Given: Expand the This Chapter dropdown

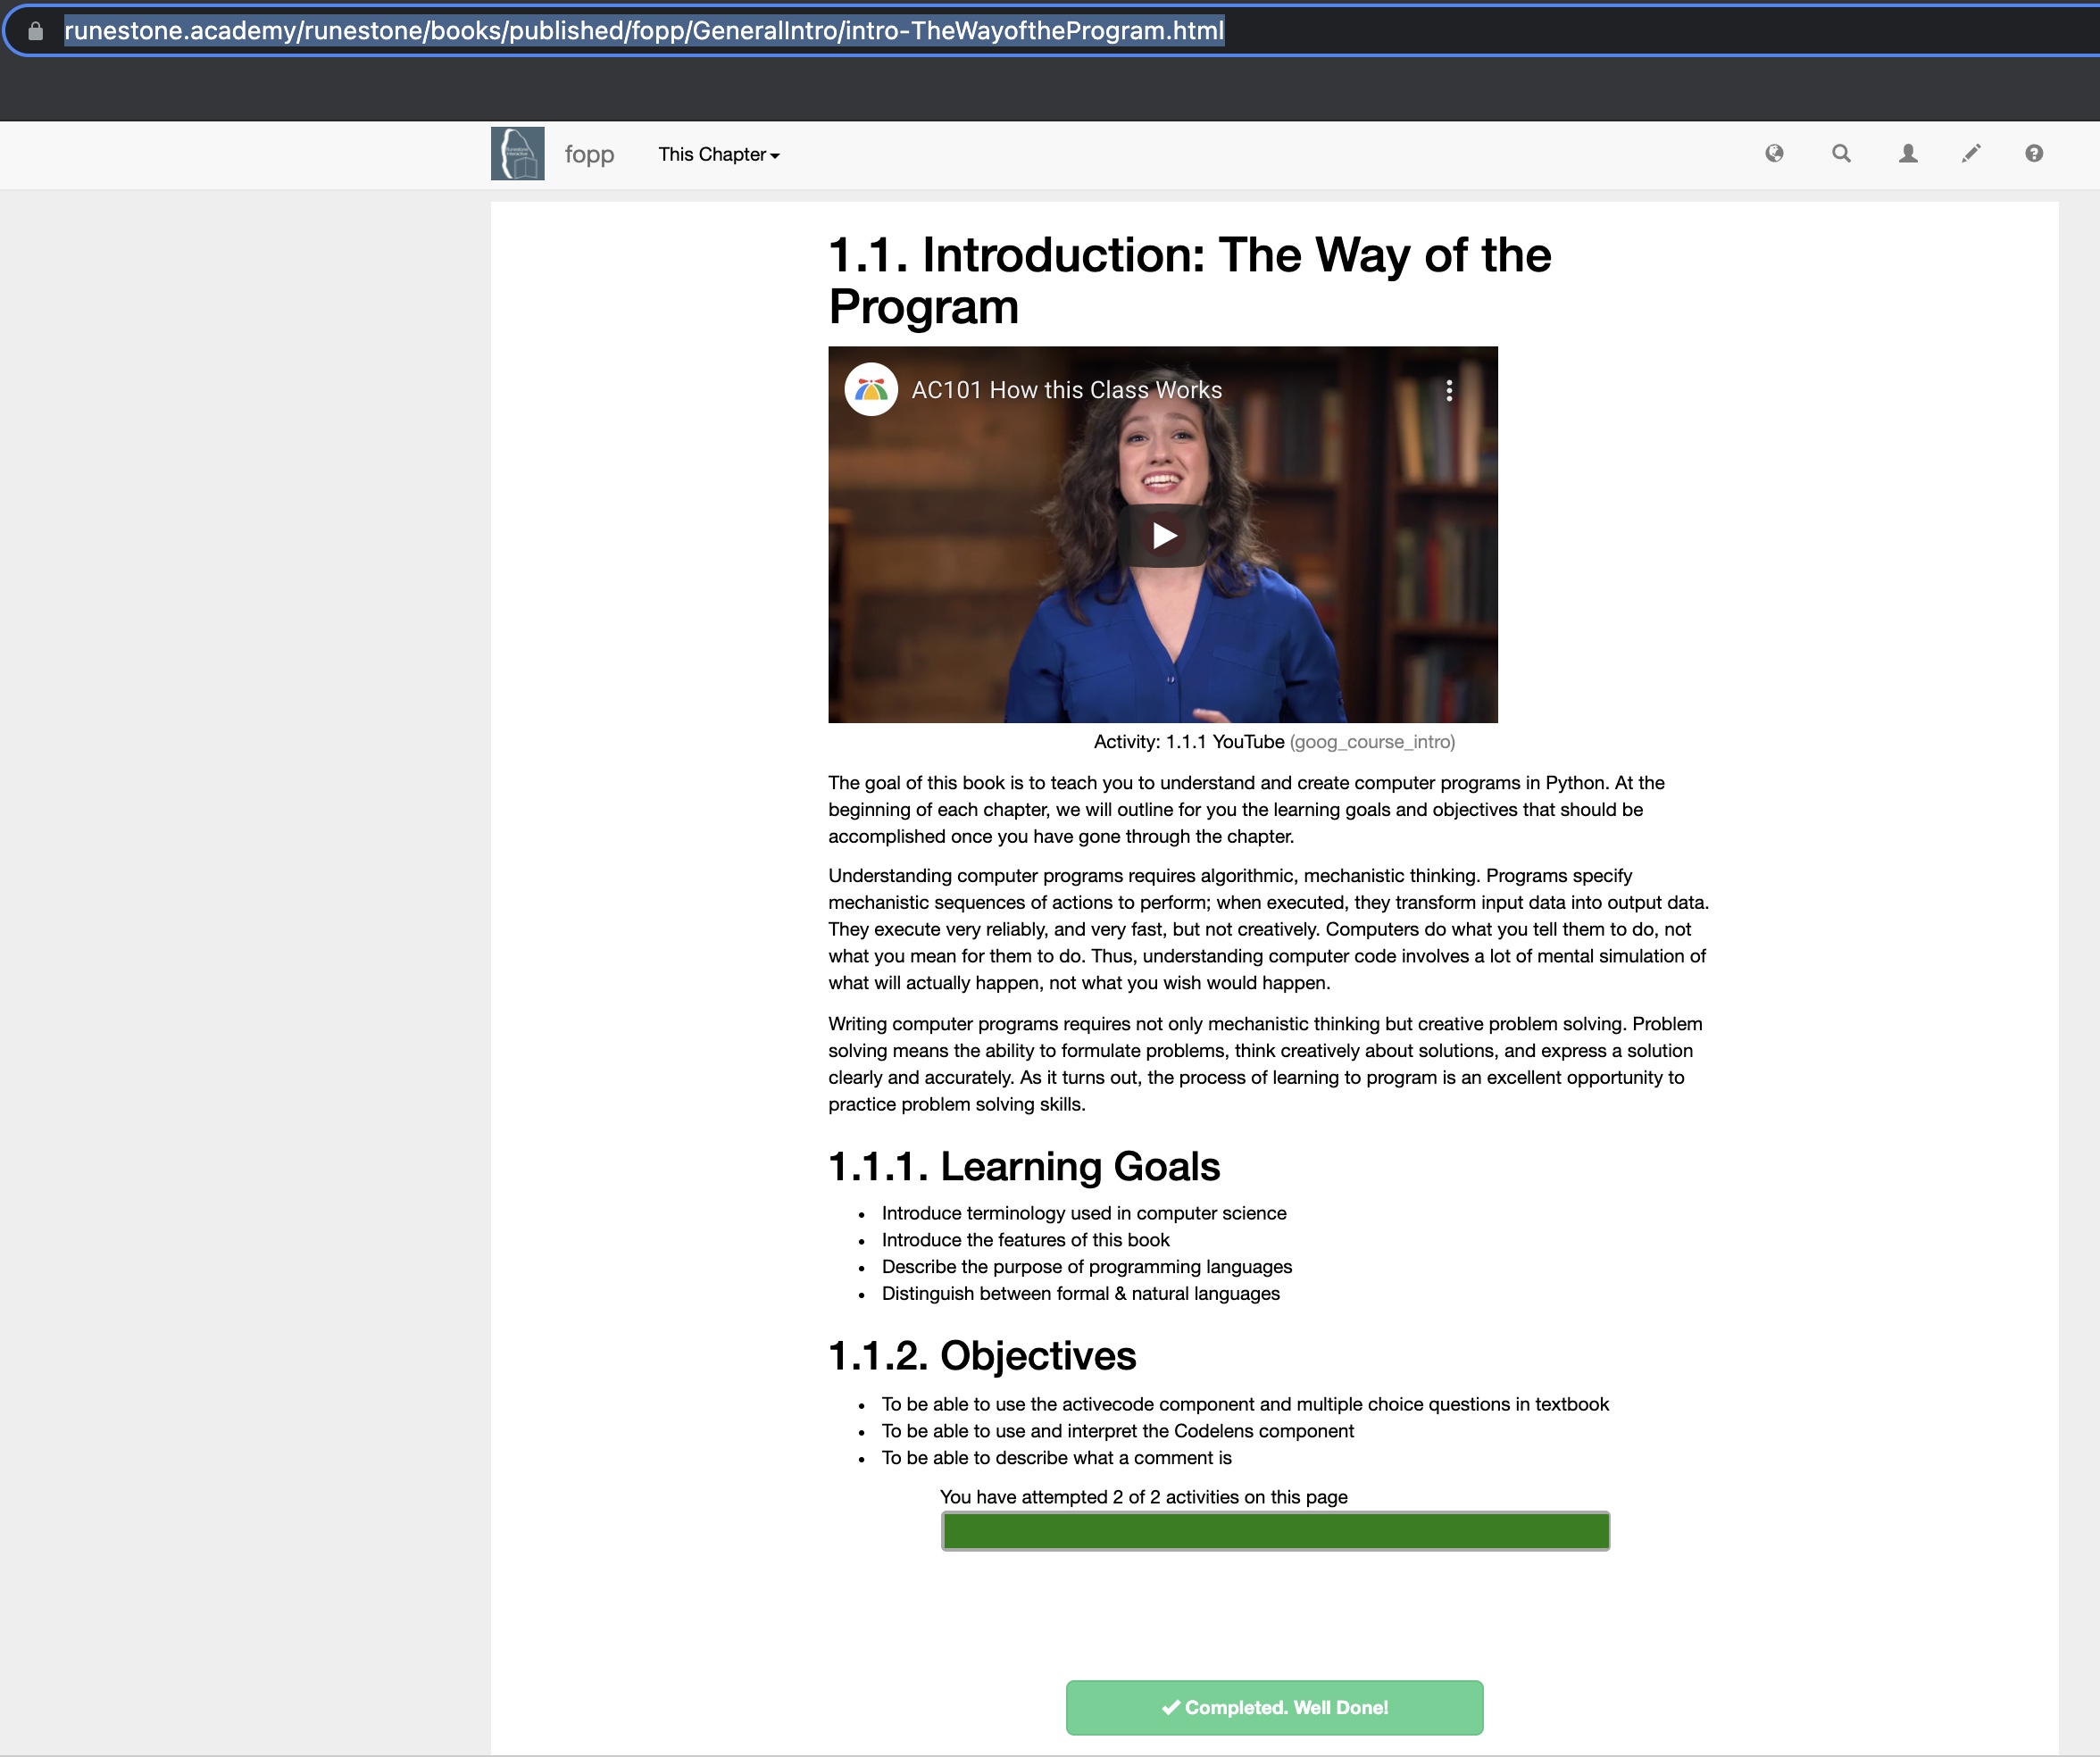Looking at the screenshot, I should pyautogui.click(x=718, y=155).
